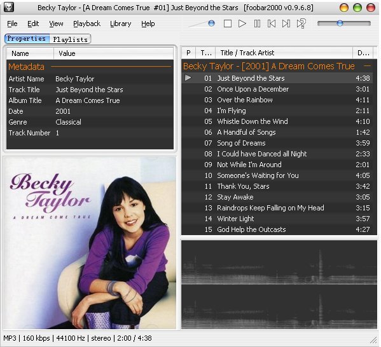Image resolution: width=381 pixels, height=347 pixels.
Task: Open the Playback menu
Action: pyautogui.click(x=87, y=24)
